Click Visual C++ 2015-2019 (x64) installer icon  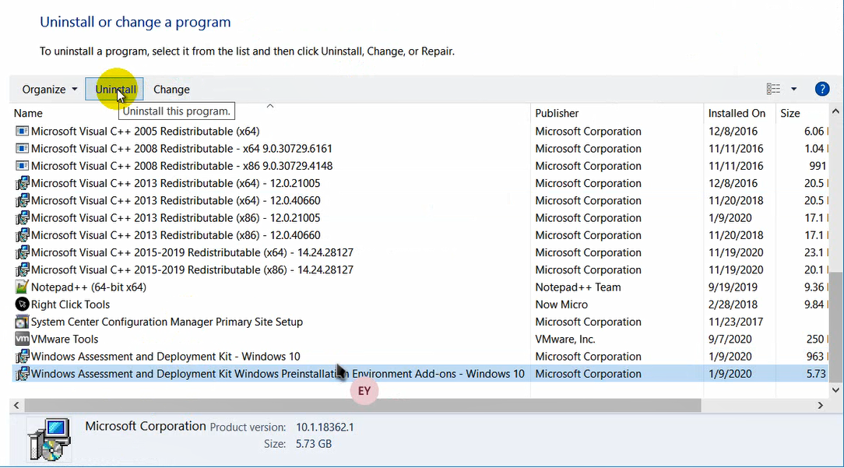point(22,252)
